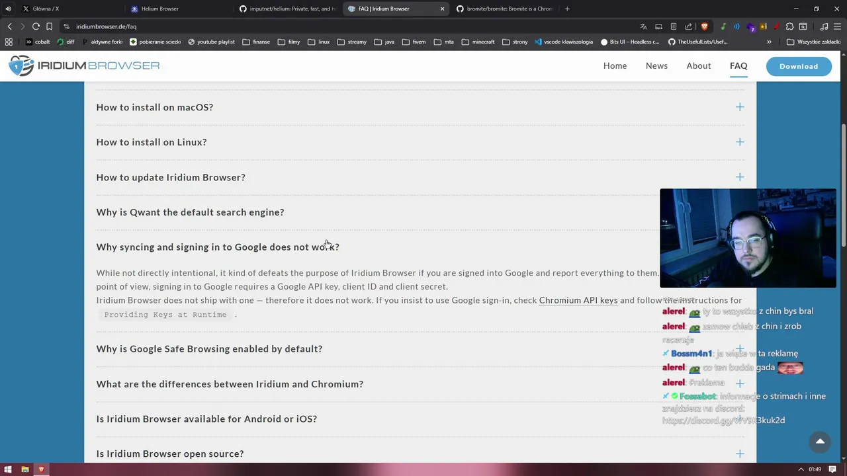The width and height of the screenshot is (847, 476).
Task: Click the green music note extension
Action: (x=723, y=26)
